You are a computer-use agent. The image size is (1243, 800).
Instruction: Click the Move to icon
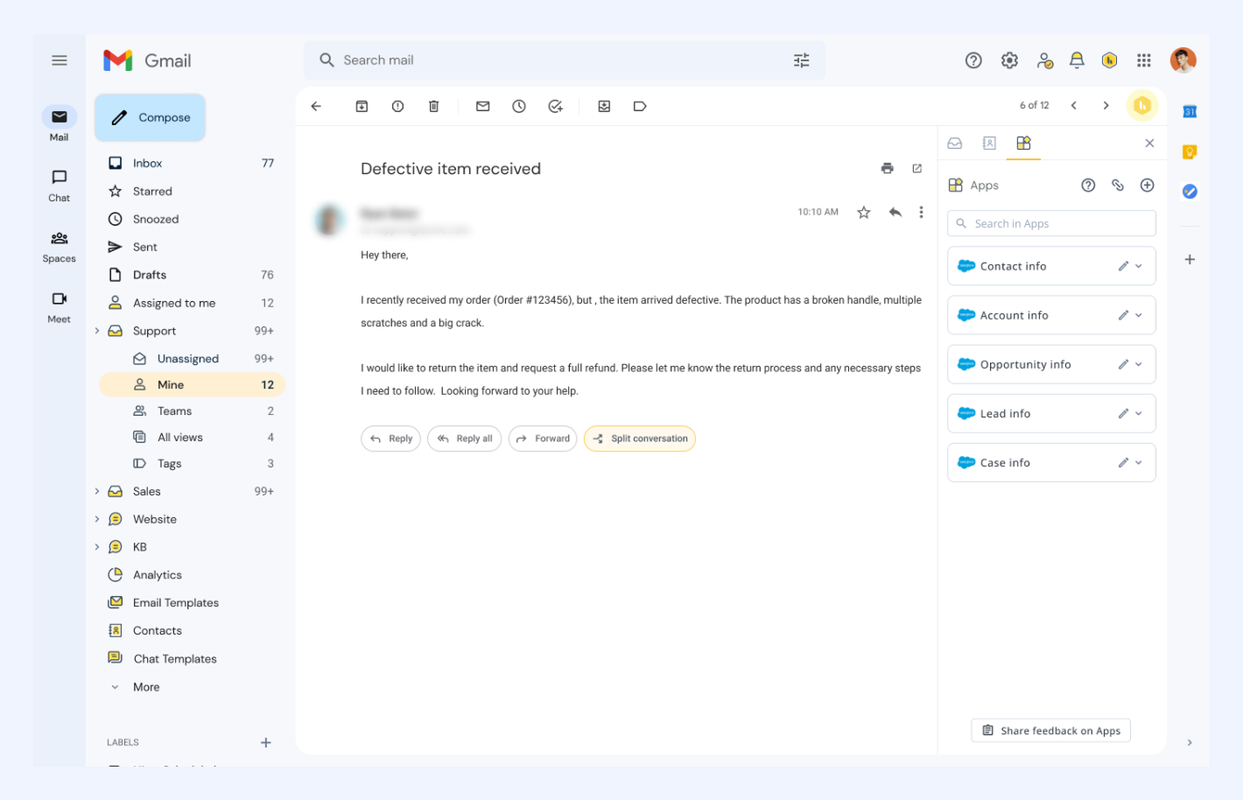(604, 106)
